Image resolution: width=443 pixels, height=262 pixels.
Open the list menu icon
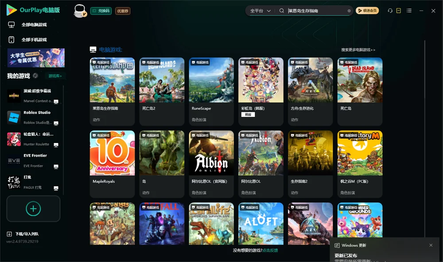[409, 11]
